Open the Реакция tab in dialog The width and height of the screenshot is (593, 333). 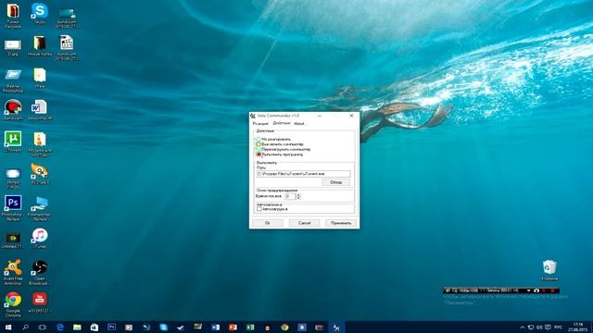tap(260, 123)
